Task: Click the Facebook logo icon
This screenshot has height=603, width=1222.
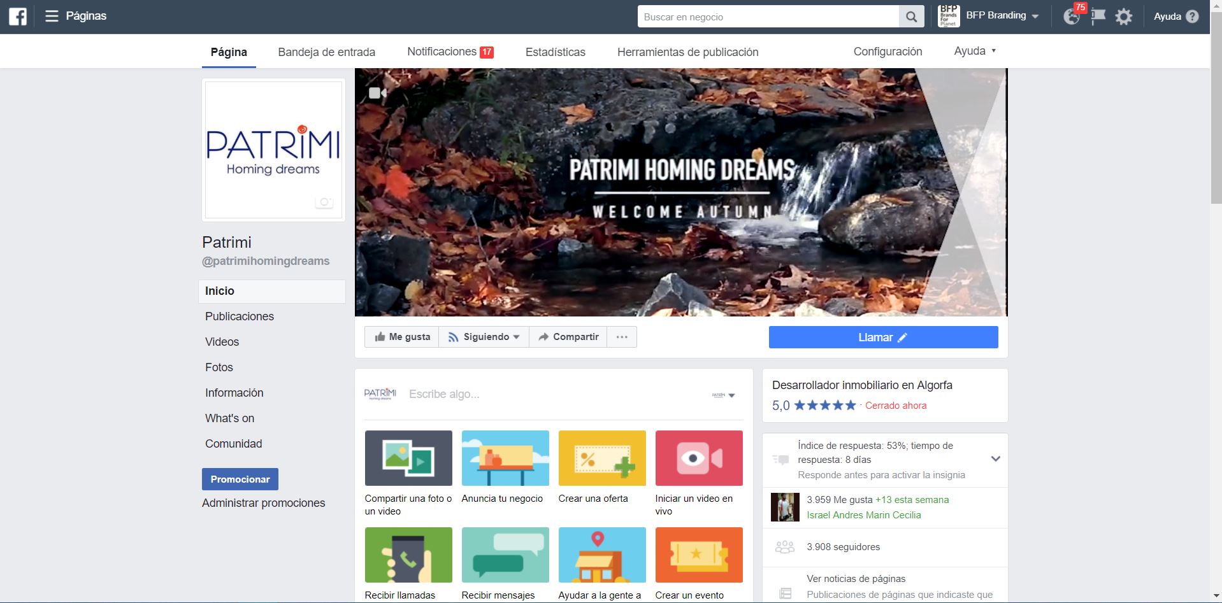Action: click(18, 17)
